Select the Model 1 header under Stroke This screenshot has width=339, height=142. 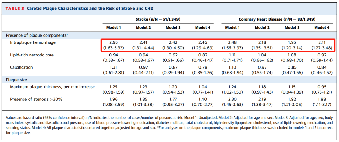pos(113,27)
